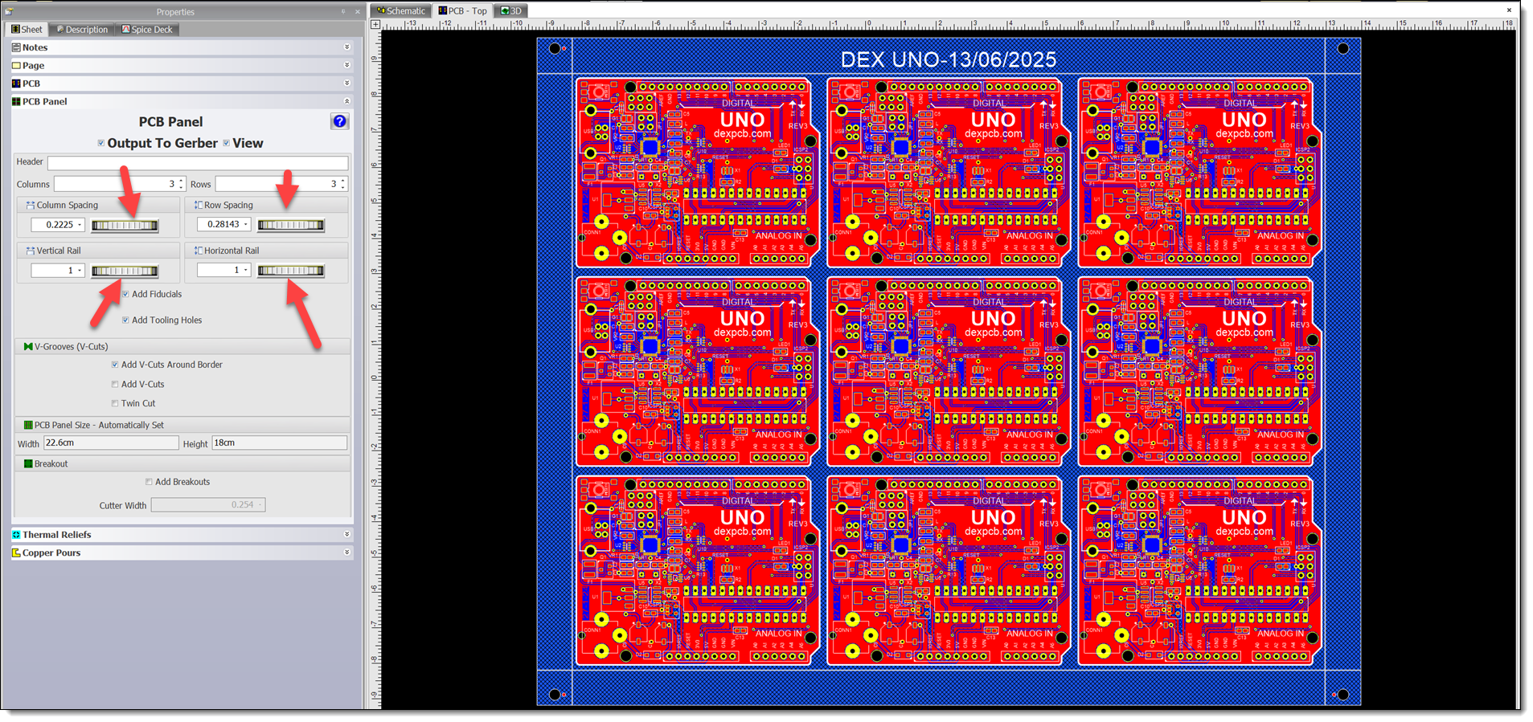The width and height of the screenshot is (1533, 722).
Task: Switch to the Schematic tab
Action: [400, 10]
